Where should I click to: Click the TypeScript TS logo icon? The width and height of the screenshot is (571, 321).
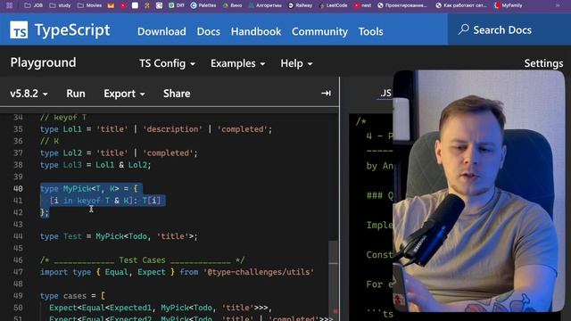pos(19,29)
